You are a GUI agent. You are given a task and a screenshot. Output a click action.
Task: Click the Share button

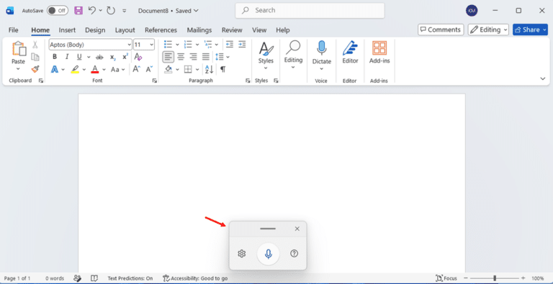click(531, 29)
